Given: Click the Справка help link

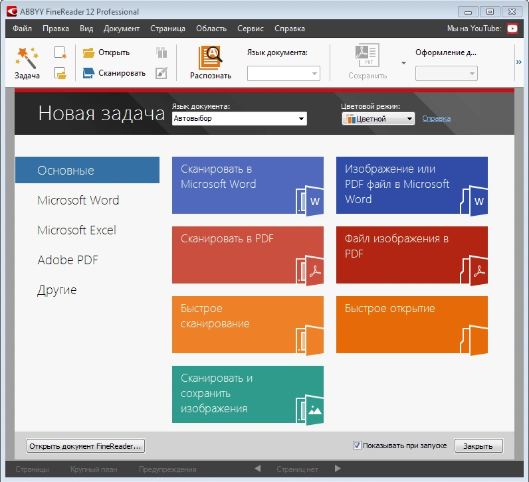Looking at the screenshot, I should pos(437,118).
